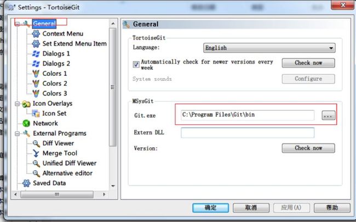The image size is (356, 222).
Task: Go to Colors 3 settings
Action: (x=55, y=93)
